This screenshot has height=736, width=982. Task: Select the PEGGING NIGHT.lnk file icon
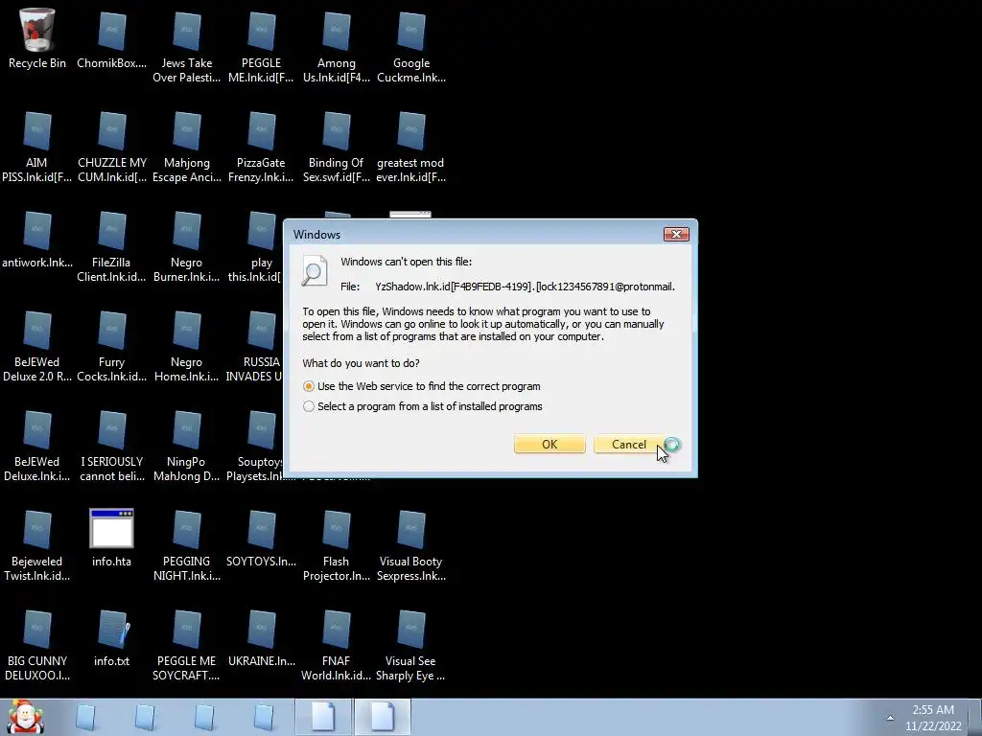coord(187,544)
